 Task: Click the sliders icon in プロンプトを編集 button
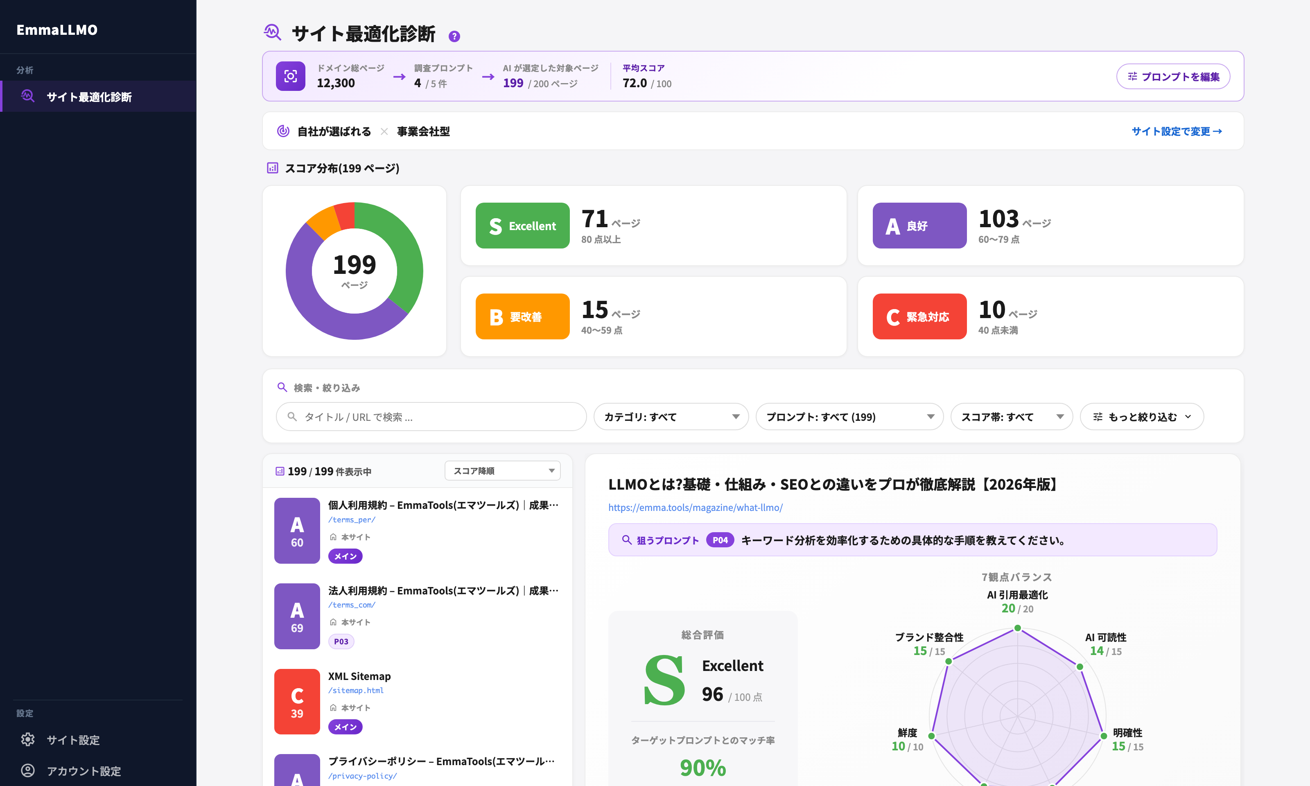pos(1133,76)
